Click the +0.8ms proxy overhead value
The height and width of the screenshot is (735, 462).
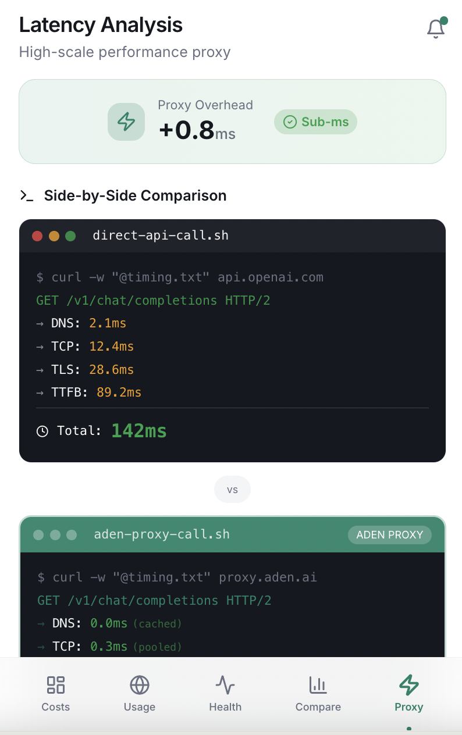pyautogui.click(x=197, y=130)
